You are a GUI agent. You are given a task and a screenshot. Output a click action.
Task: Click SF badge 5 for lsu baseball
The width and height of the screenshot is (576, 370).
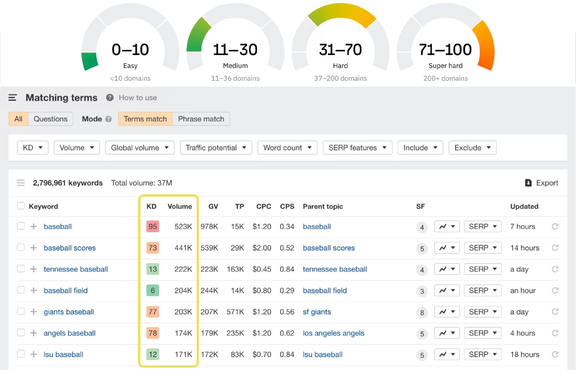click(422, 355)
